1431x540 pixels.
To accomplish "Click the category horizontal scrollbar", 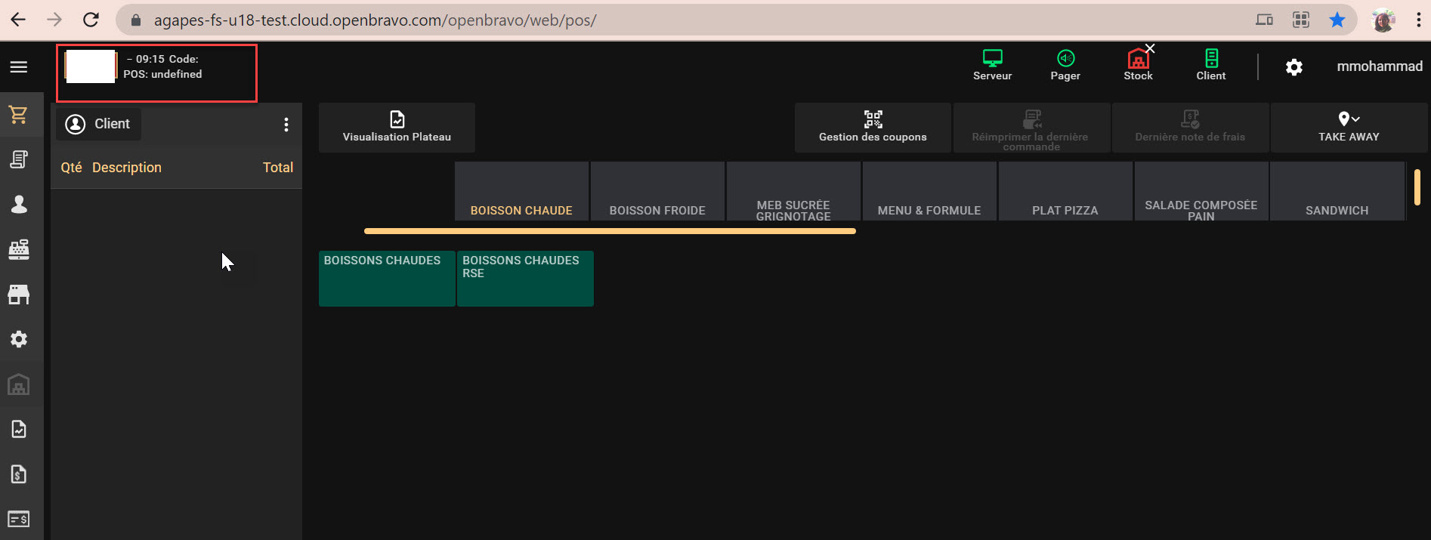I will tap(610, 231).
